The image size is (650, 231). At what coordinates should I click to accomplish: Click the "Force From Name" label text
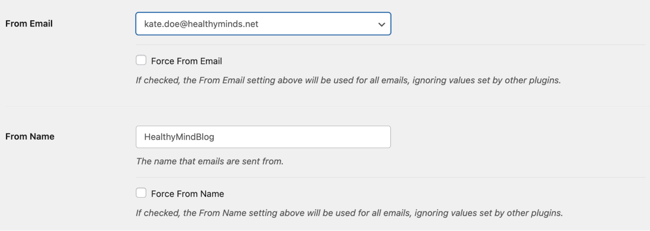click(187, 194)
